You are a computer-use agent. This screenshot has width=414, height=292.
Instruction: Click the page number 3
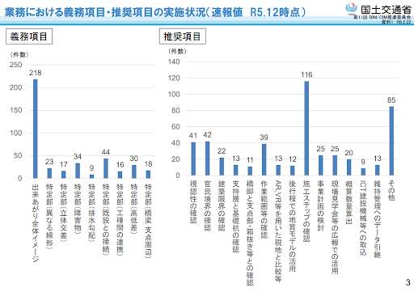[408, 282]
